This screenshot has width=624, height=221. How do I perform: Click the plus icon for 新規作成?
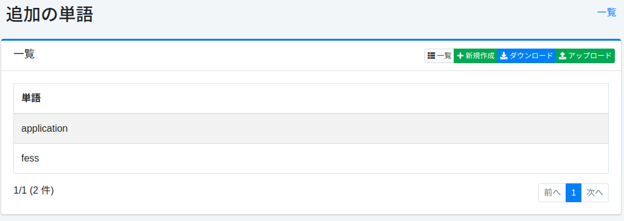[460, 56]
